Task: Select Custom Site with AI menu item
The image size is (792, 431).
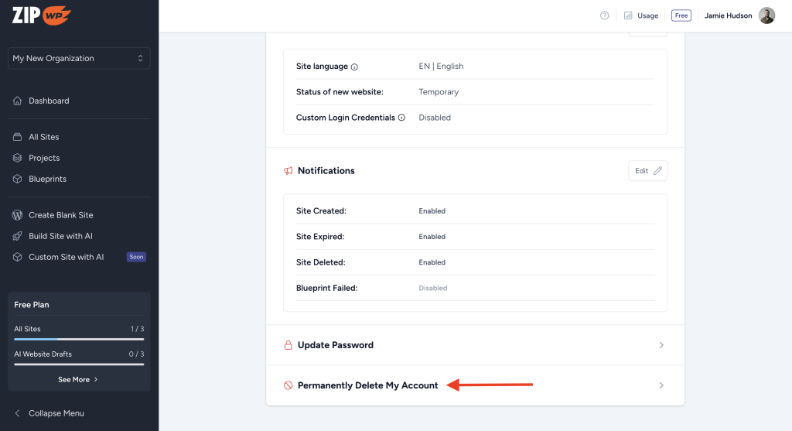Action: coord(66,257)
